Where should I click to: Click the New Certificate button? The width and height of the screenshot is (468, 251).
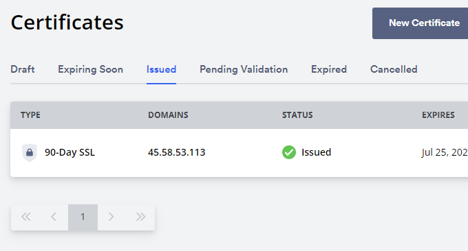pyautogui.click(x=420, y=23)
